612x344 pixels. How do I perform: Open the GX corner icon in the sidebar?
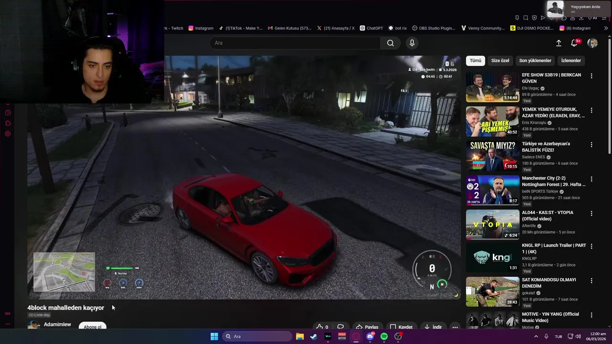(8, 314)
